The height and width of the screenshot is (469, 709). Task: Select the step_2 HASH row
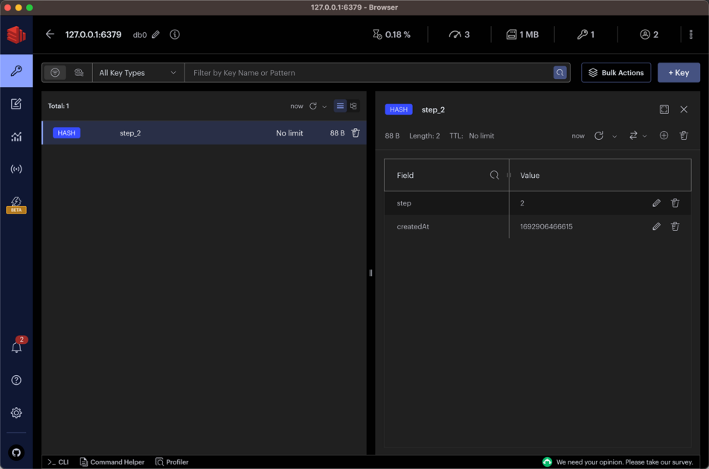(204, 133)
